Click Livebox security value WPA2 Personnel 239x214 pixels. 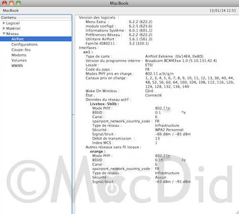169,130
